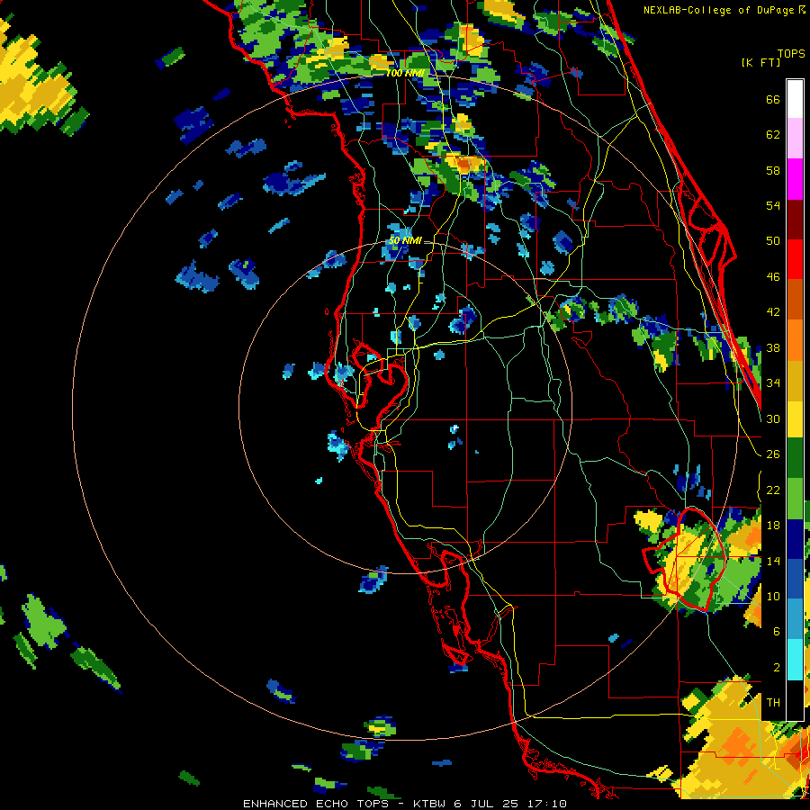
Task: Click the 2 legend value
Action: [x=777, y=668]
